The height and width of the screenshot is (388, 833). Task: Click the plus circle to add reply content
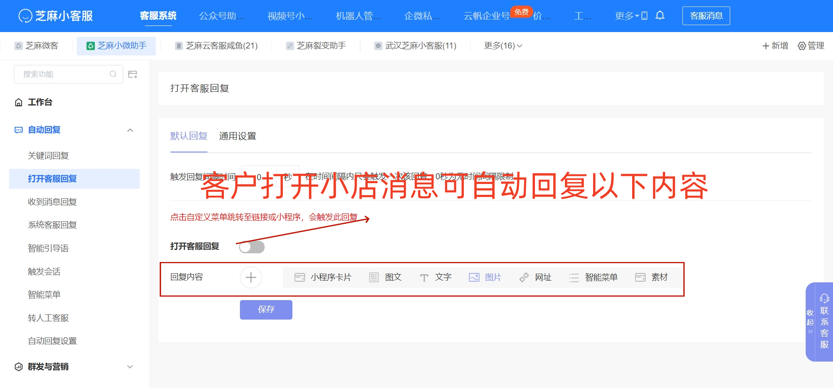251,277
